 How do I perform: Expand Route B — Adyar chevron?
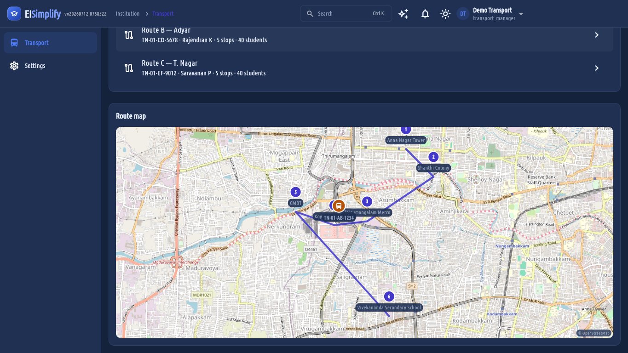point(597,35)
